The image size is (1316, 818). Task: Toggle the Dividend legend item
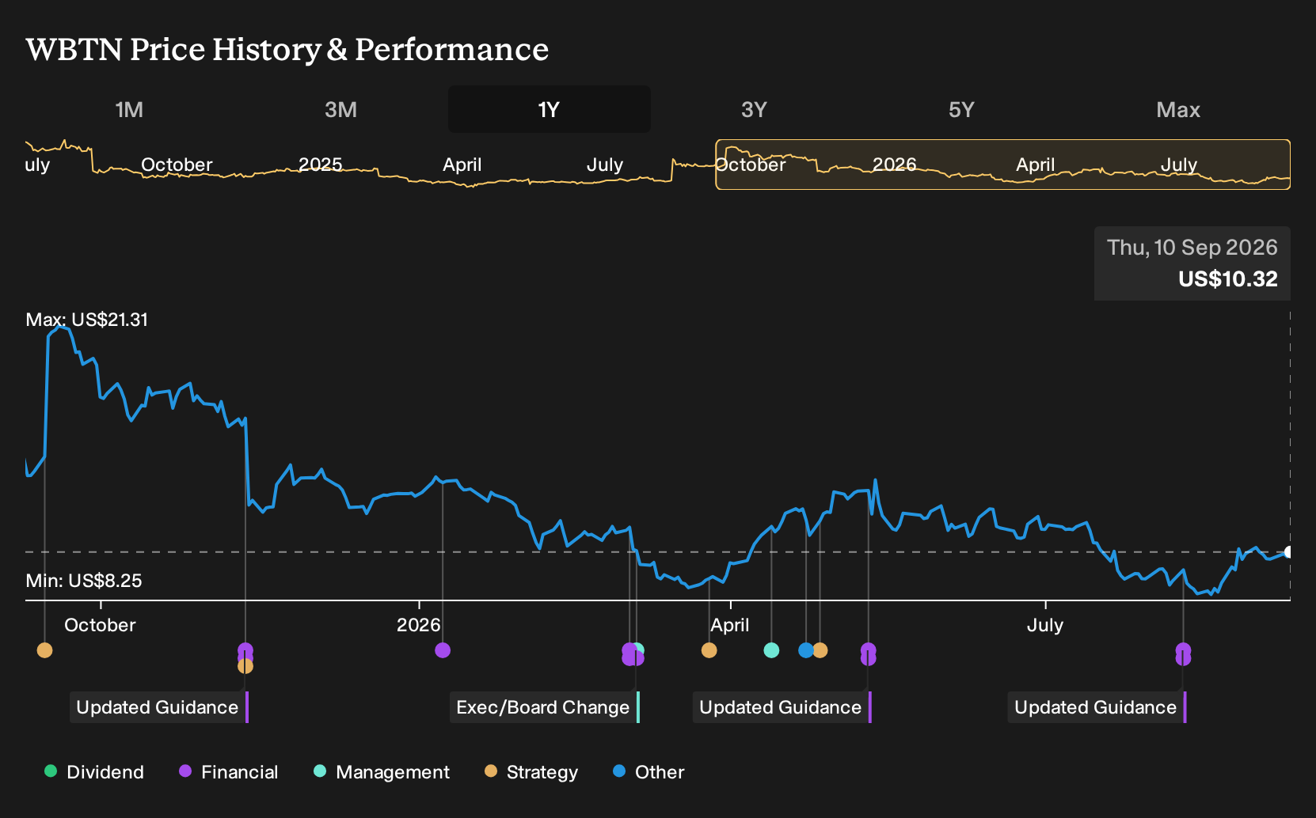[x=94, y=772]
